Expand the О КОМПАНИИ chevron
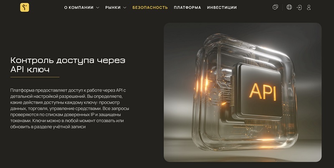This screenshot has width=334, height=168. [x=98, y=8]
